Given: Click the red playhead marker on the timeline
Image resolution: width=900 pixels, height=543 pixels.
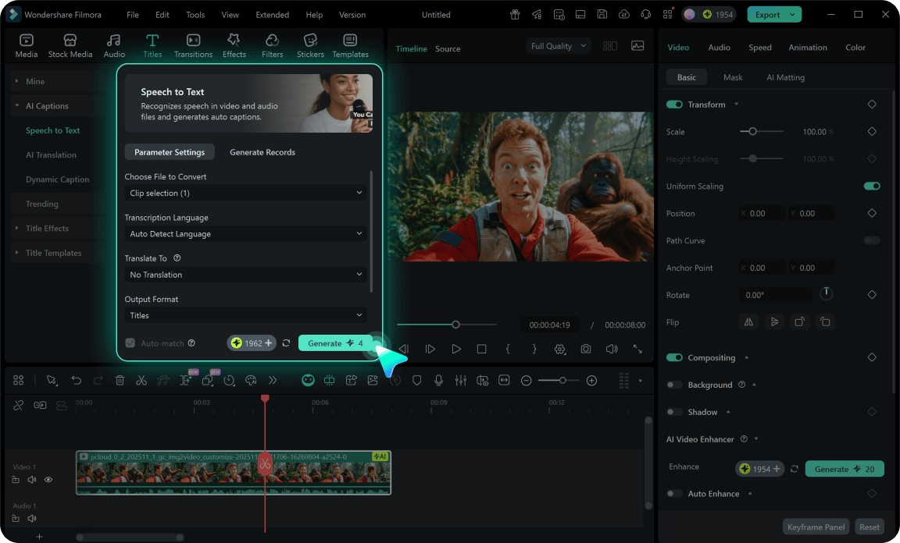Looking at the screenshot, I should coord(265,398).
